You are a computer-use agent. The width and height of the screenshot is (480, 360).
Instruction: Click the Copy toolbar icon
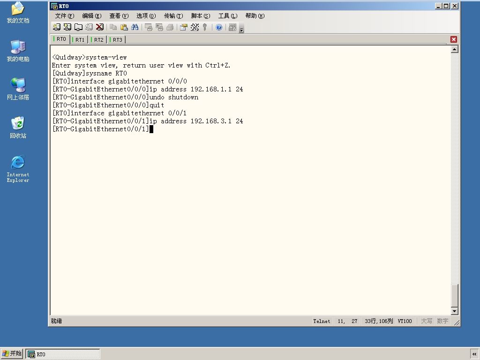click(x=113, y=27)
